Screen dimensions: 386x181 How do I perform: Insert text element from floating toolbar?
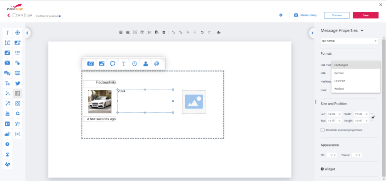coord(124,64)
